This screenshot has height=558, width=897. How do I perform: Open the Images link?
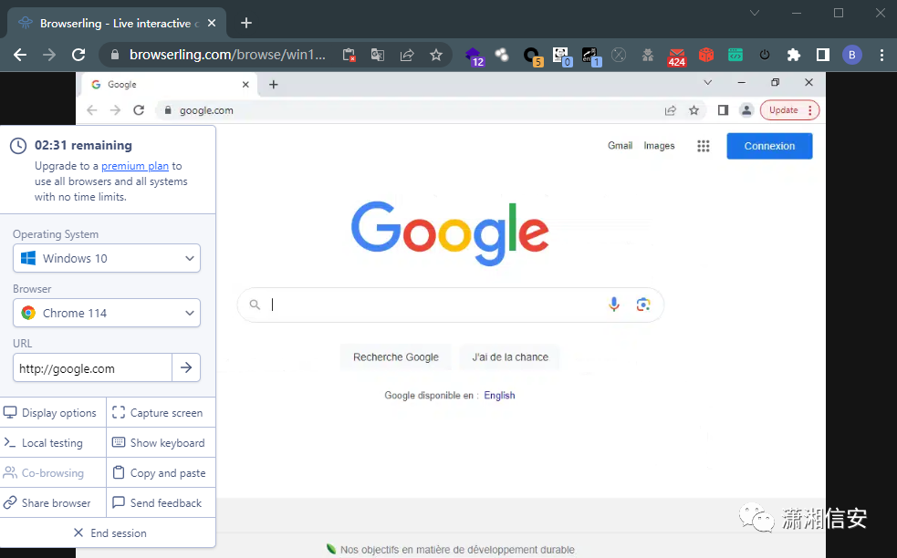659,146
